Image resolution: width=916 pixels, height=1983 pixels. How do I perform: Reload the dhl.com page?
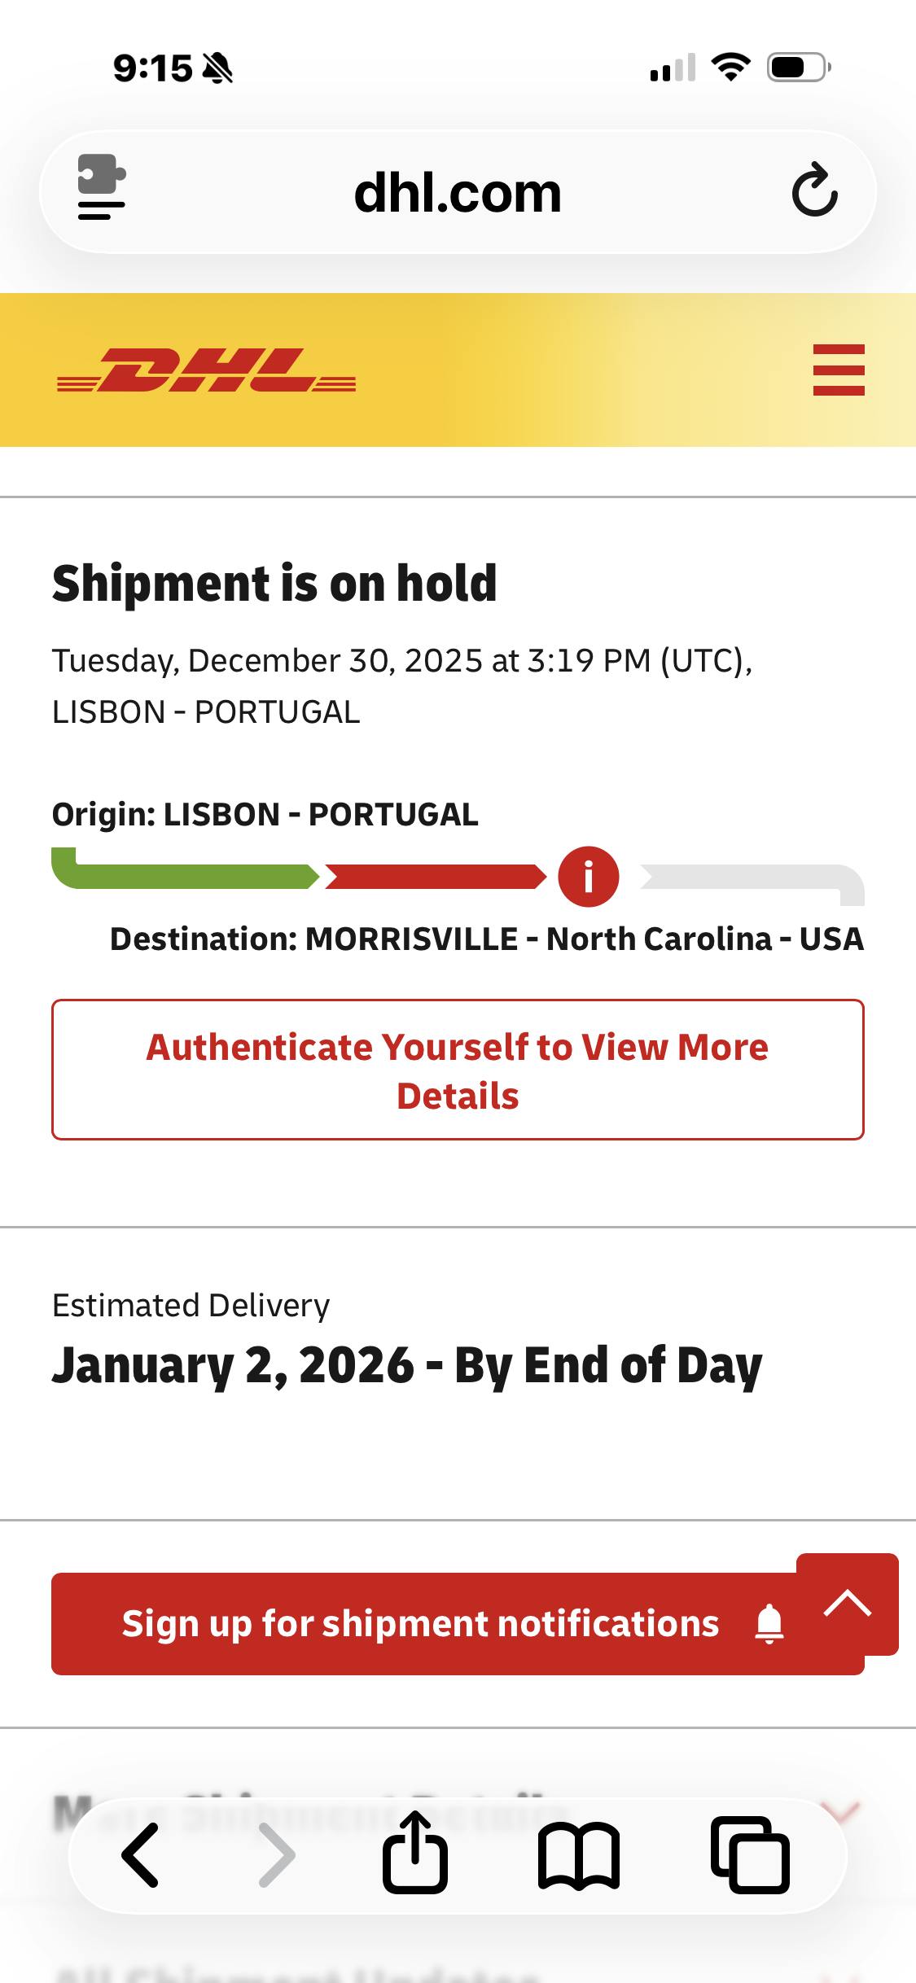[x=814, y=191]
